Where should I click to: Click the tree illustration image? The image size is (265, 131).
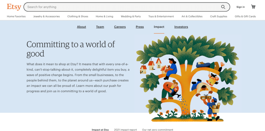[188, 78]
